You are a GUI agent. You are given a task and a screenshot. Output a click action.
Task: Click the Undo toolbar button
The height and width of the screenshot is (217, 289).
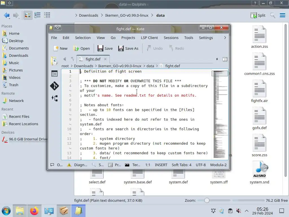pyautogui.click(x=155, y=48)
